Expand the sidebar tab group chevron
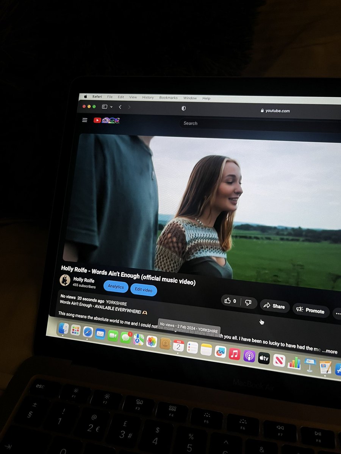 [111, 107]
